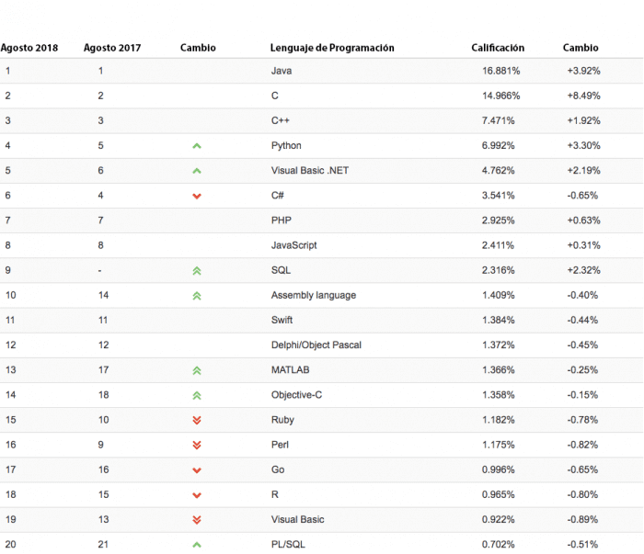The height and width of the screenshot is (554, 644).
Task: Click the 16.881% rating for Java
Action: pyautogui.click(x=501, y=71)
